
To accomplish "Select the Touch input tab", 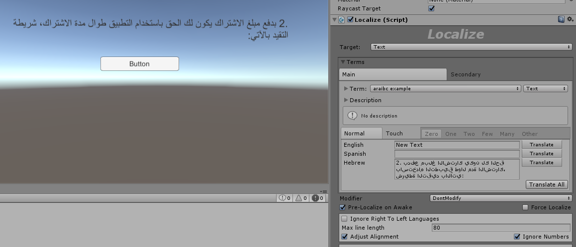I will [x=394, y=133].
